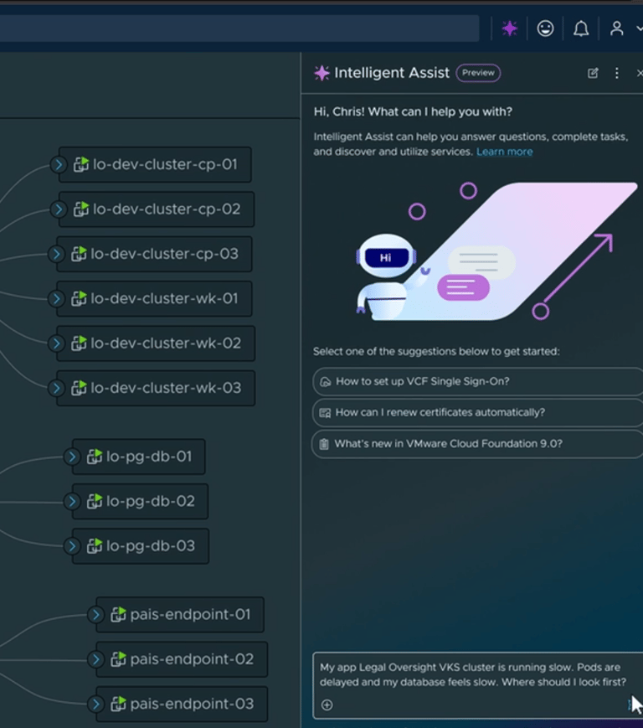The width and height of the screenshot is (643, 728).
Task: Click VM icon of lo-dev-cluster-wk-02
Action: (x=79, y=343)
